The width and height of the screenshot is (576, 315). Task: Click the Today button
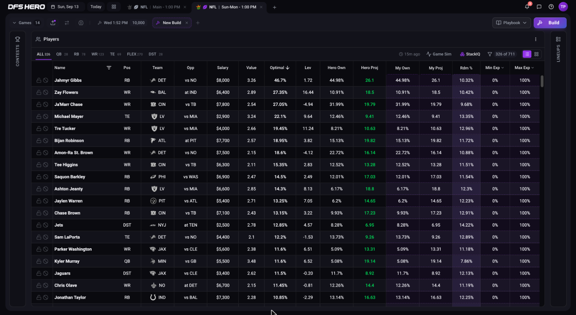(x=96, y=7)
